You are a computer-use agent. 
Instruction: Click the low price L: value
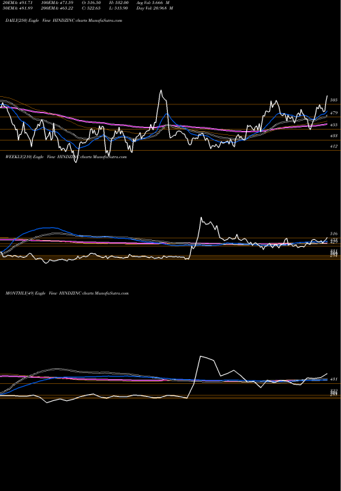[117, 8]
